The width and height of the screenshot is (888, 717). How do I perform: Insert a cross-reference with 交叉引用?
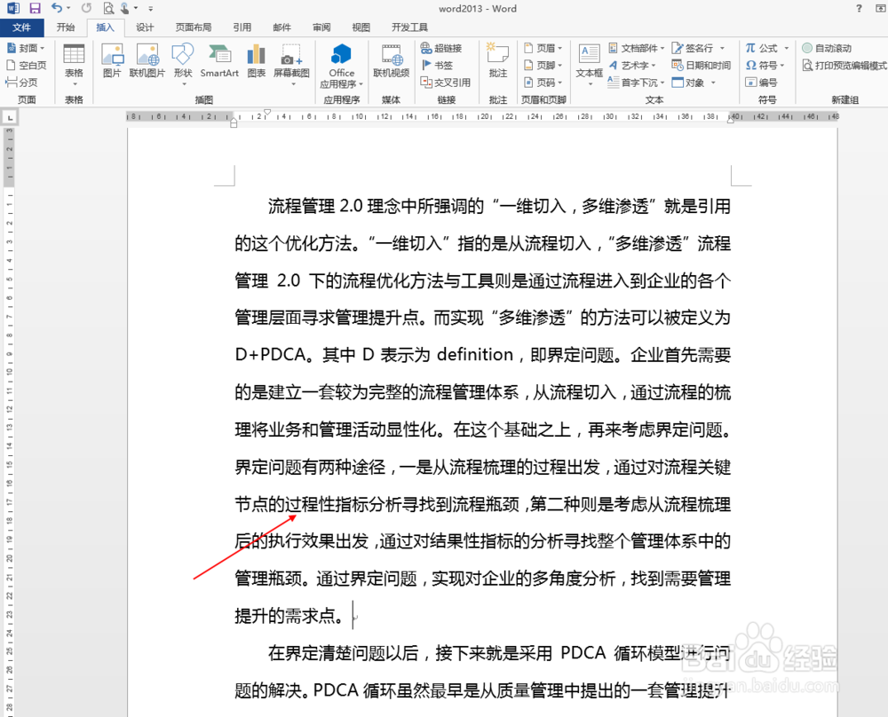446,83
